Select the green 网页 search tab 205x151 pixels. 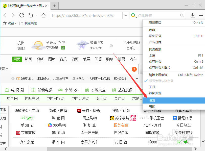(17, 59)
